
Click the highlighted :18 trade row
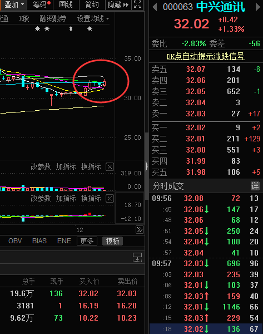[x=206, y=329]
